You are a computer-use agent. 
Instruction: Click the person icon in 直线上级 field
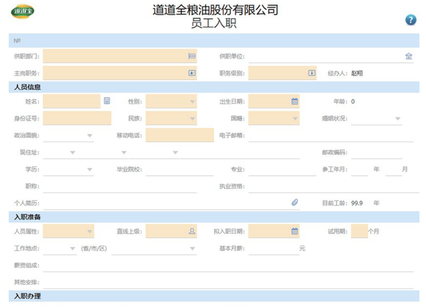(192, 231)
